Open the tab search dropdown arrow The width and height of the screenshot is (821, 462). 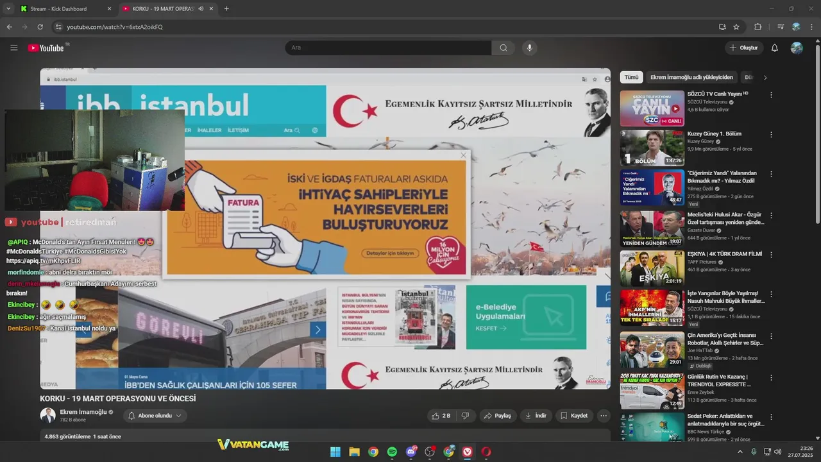click(x=8, y=8)
